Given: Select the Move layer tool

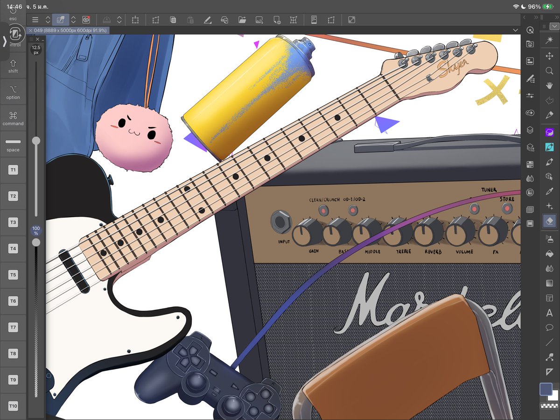Looking at the screenshot, I should click(549, 56).
